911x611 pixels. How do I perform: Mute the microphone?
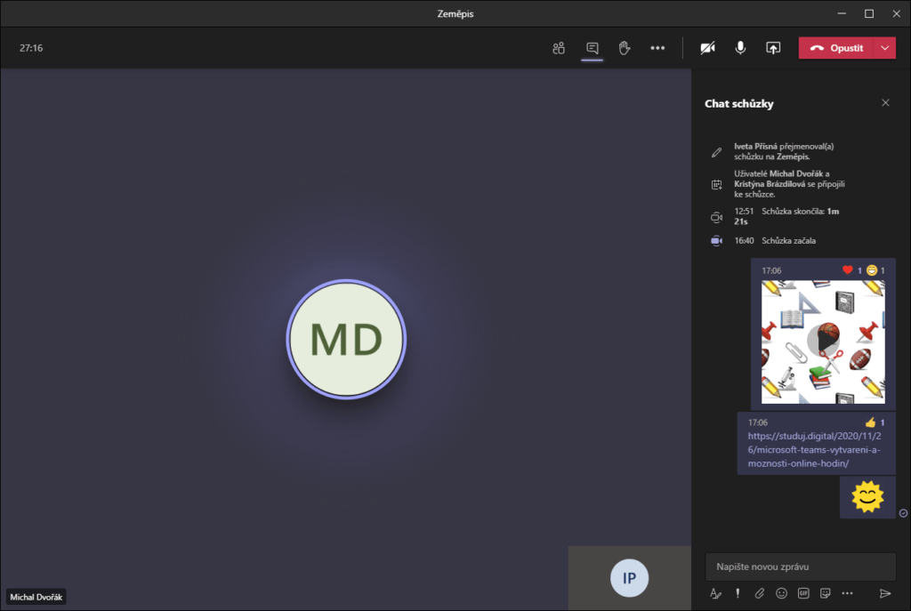pos(740,48)
